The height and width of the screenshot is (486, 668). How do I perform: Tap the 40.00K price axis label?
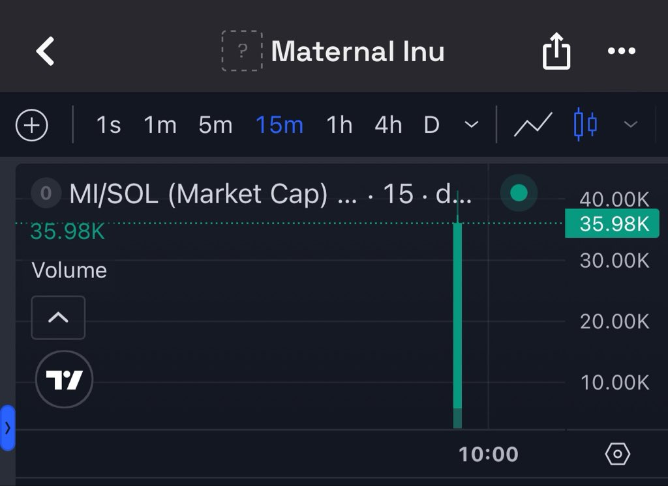(615, 199)
